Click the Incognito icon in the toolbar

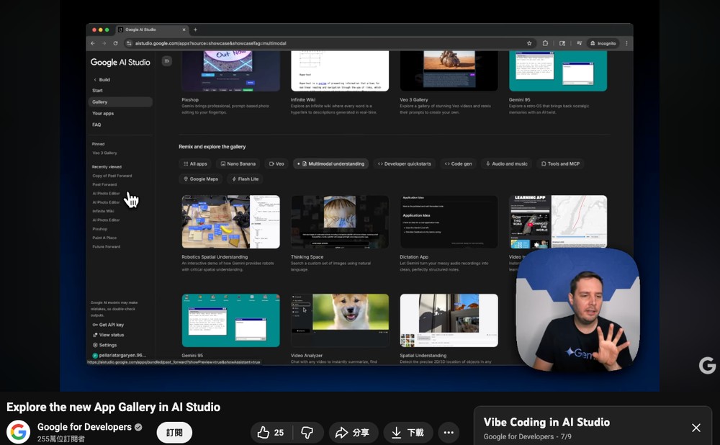pyautogui.click(x=593, y=43)
